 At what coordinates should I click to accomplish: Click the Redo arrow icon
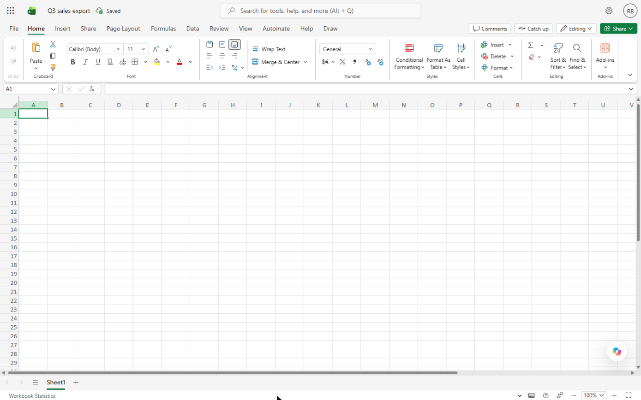[x=13, y=61]
